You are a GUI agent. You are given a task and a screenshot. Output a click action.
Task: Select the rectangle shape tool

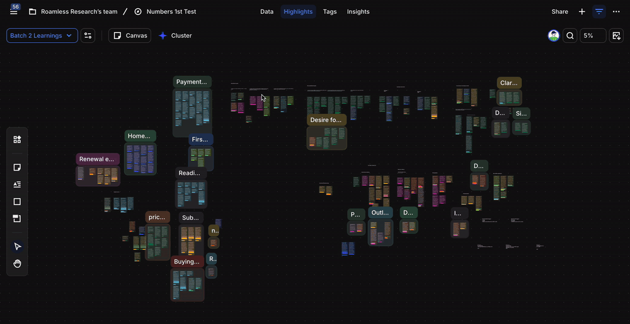click(x=17, y=202)
